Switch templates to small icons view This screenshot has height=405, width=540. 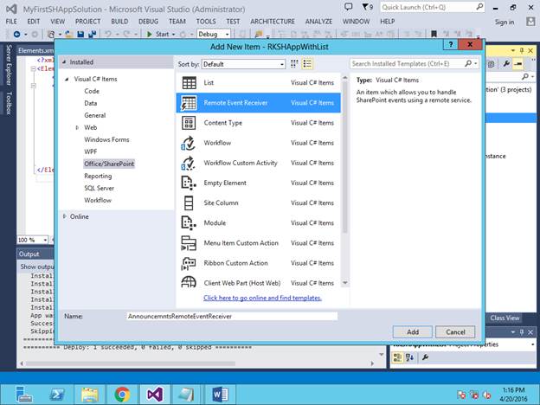[294, 64]
